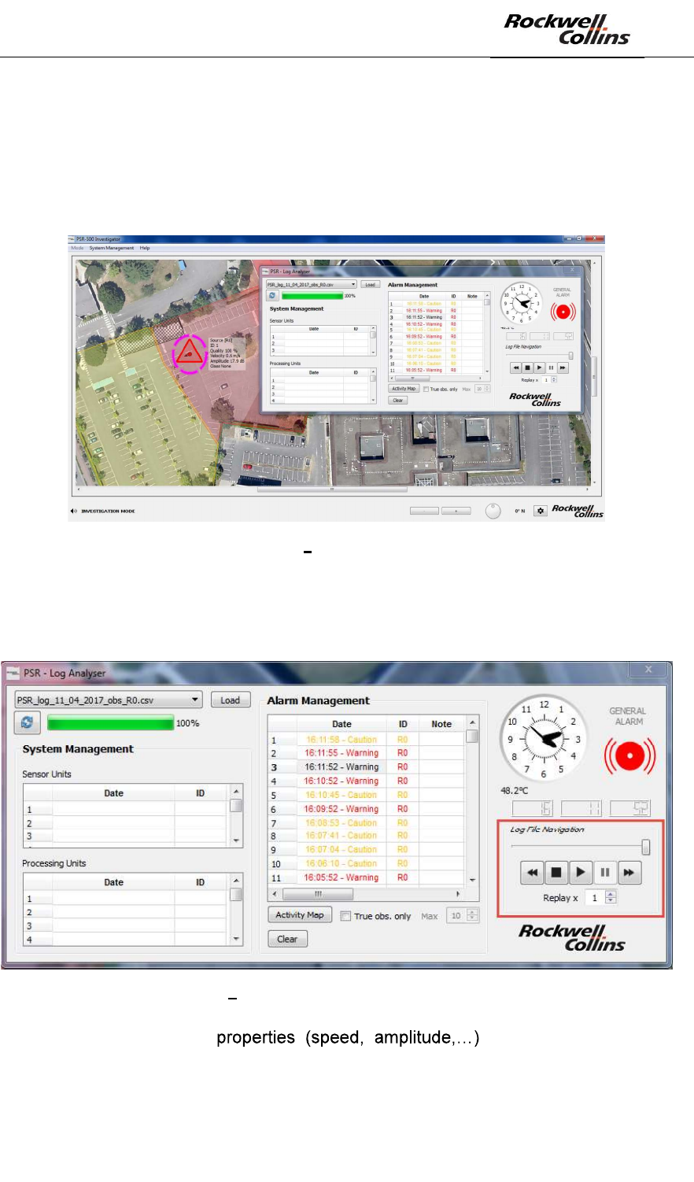Image resolution: width=694 pixels, height=1182 pixels.
Task: Open the Help menu in PSR-500 Investigator
Action: tap(145, 248)
